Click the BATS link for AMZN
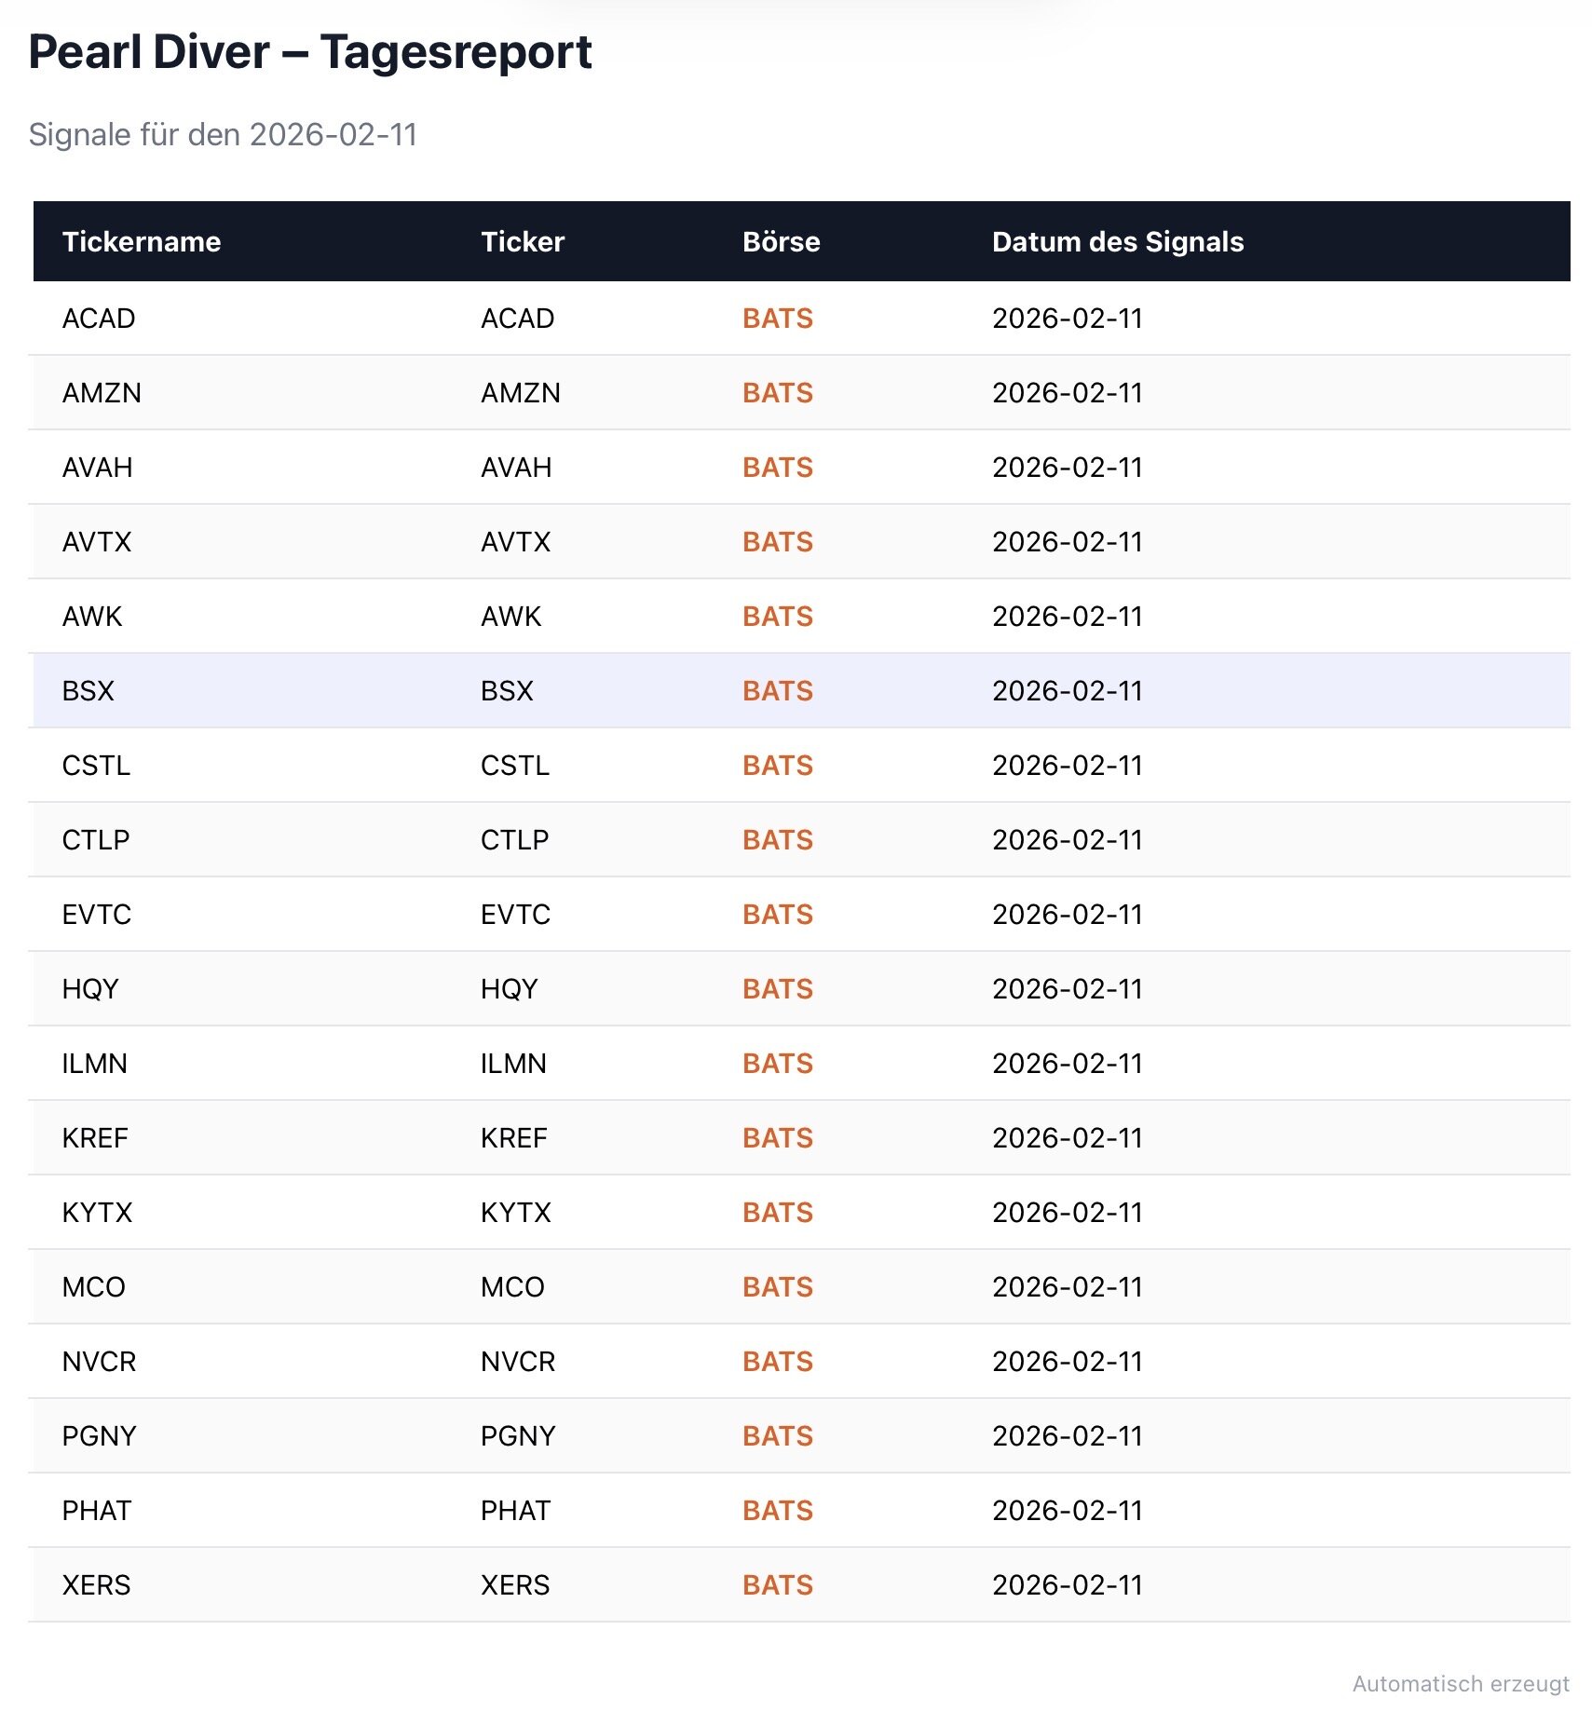The height and width of the screenshot is (1725, 1592). pos(777,393)
